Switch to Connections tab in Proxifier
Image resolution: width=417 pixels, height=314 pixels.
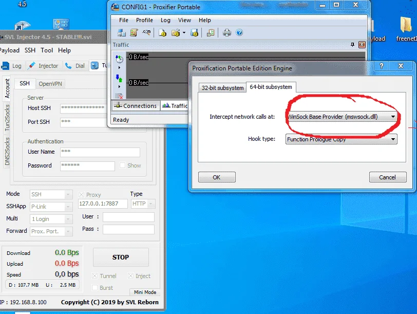point(136,106)
